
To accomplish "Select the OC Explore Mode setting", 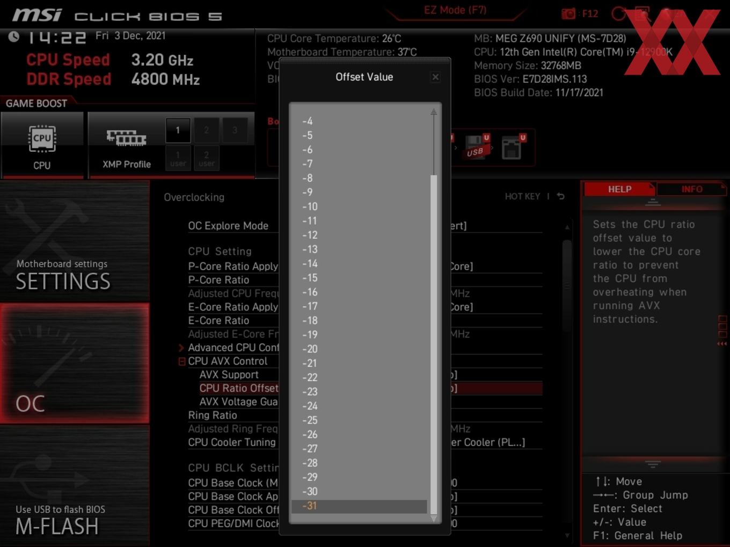I will tap(228, 226).
